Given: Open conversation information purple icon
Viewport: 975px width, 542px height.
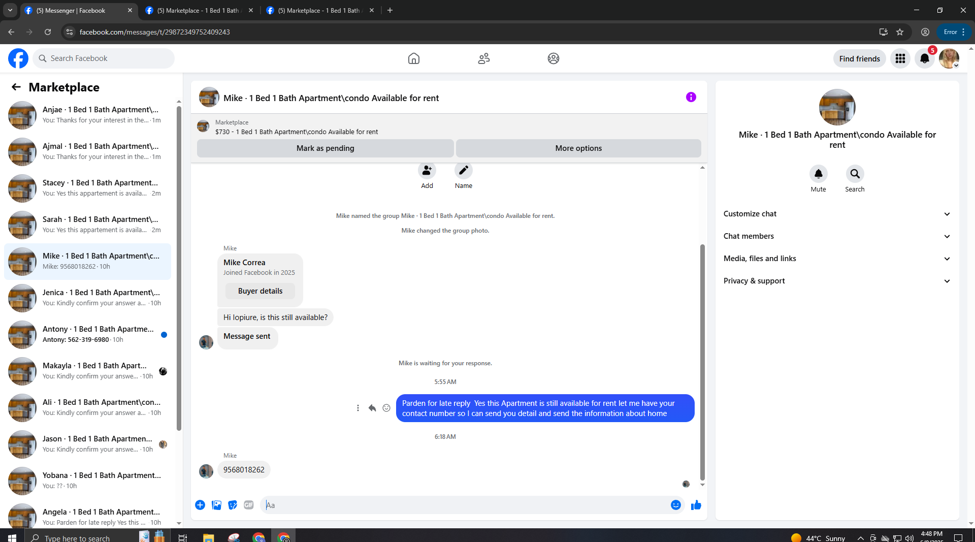Looking at the screenshot, I should (691, 97).
